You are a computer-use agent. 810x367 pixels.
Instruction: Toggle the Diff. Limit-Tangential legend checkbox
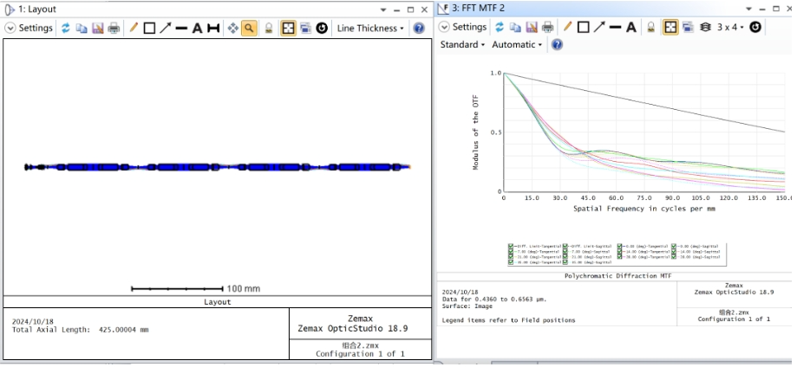coord(512,246)
